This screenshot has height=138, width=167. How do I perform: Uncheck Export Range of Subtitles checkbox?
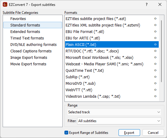(x=66, y=133)
